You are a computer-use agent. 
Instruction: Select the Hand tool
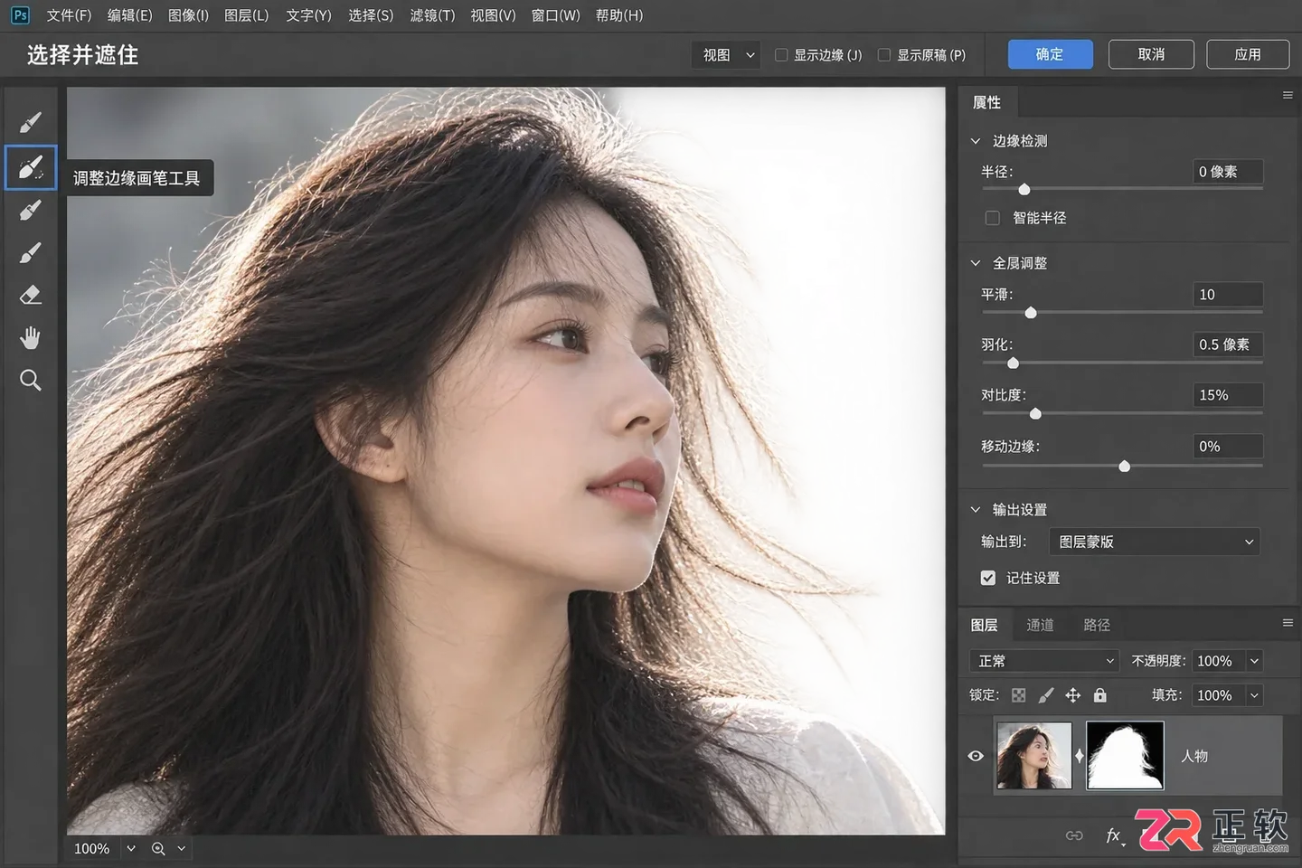31,338
